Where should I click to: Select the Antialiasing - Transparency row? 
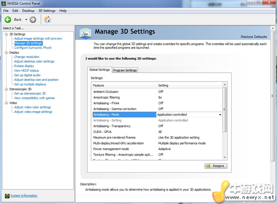click(157, 126)
